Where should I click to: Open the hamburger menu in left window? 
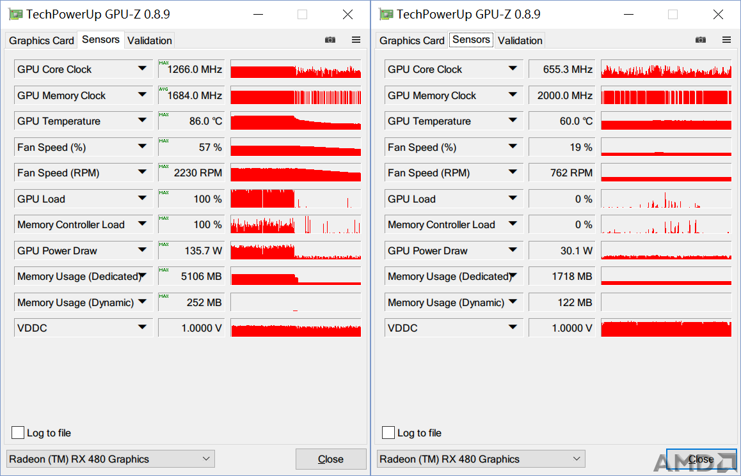pos(356,40)
